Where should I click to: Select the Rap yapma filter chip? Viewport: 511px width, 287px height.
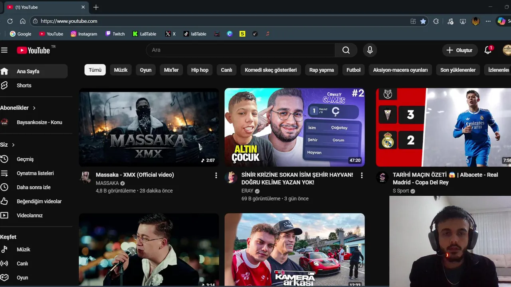[x=321, y=70]
